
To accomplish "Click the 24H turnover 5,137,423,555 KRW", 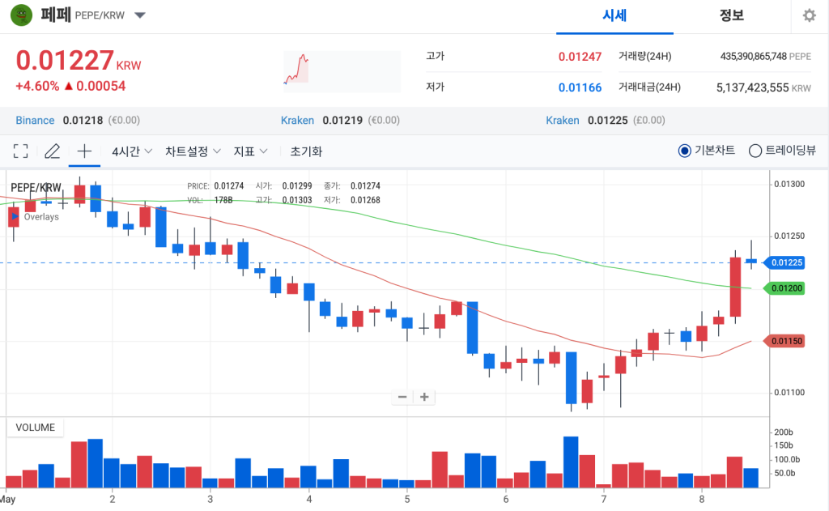I will (x=763, y=87).
